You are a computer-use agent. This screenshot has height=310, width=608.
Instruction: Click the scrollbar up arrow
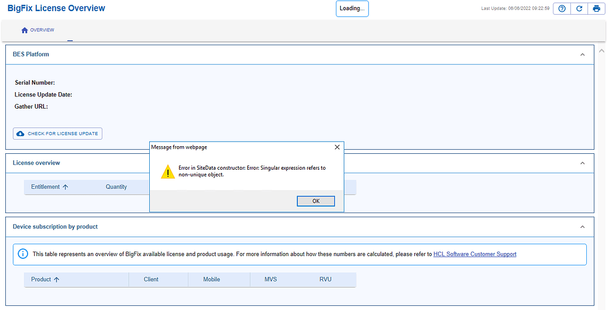(x=602, y=50)
